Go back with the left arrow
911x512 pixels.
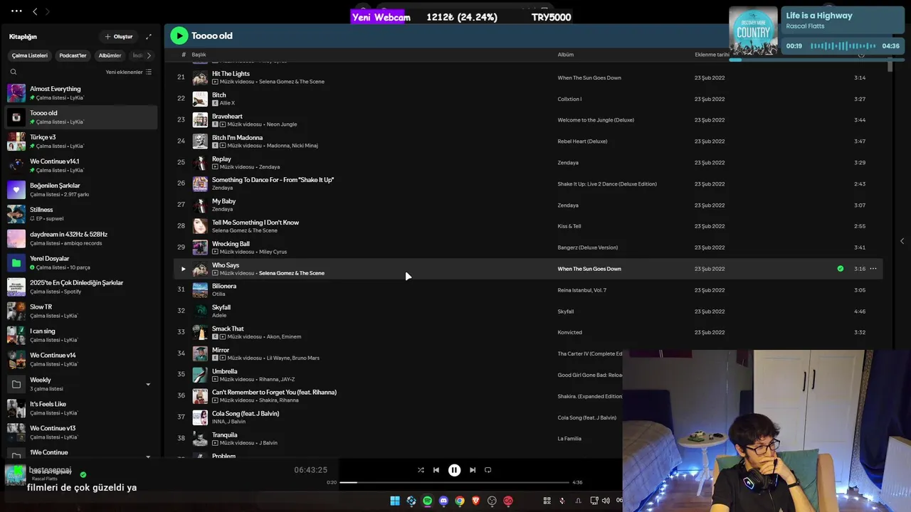[36, 11]
